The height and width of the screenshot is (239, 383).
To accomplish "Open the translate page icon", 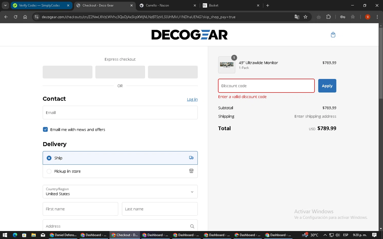I will (x=297, y=17).
